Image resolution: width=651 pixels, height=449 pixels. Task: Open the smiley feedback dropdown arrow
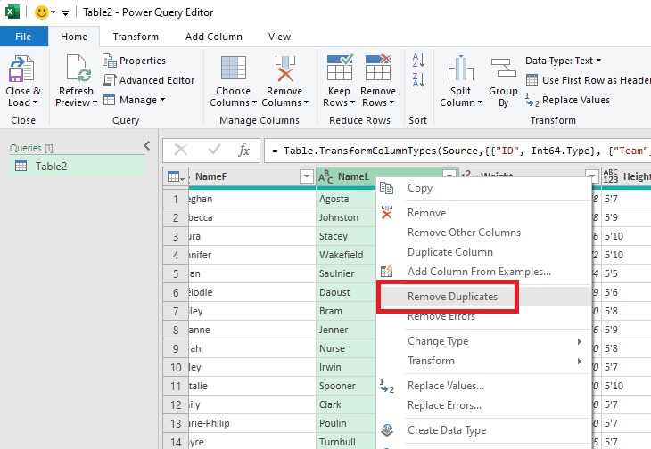(53, 12)
